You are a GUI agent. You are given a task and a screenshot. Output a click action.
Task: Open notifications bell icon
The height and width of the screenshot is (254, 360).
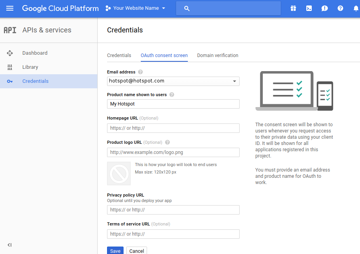[356, 9]
